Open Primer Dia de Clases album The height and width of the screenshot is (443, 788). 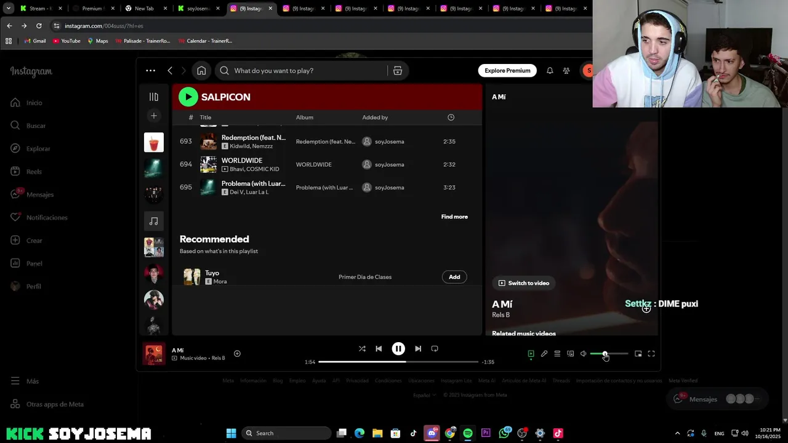coord(365,277)
